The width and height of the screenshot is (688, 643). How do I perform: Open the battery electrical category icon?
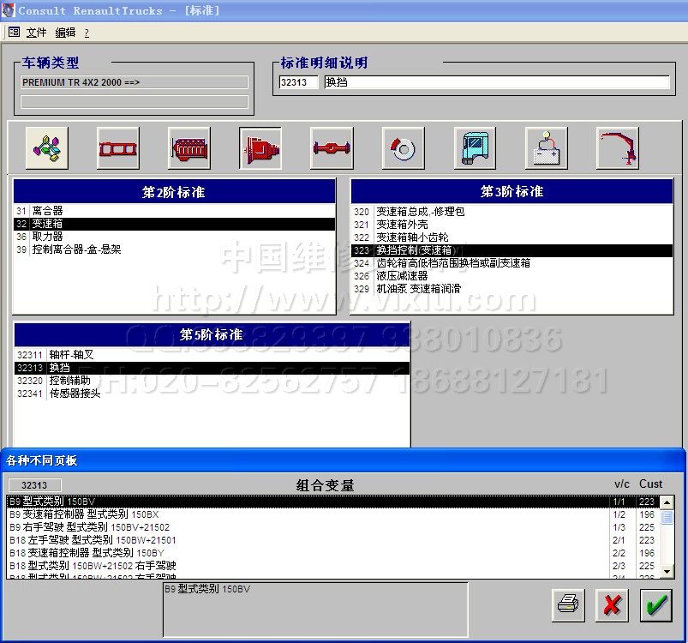point(546,148)
